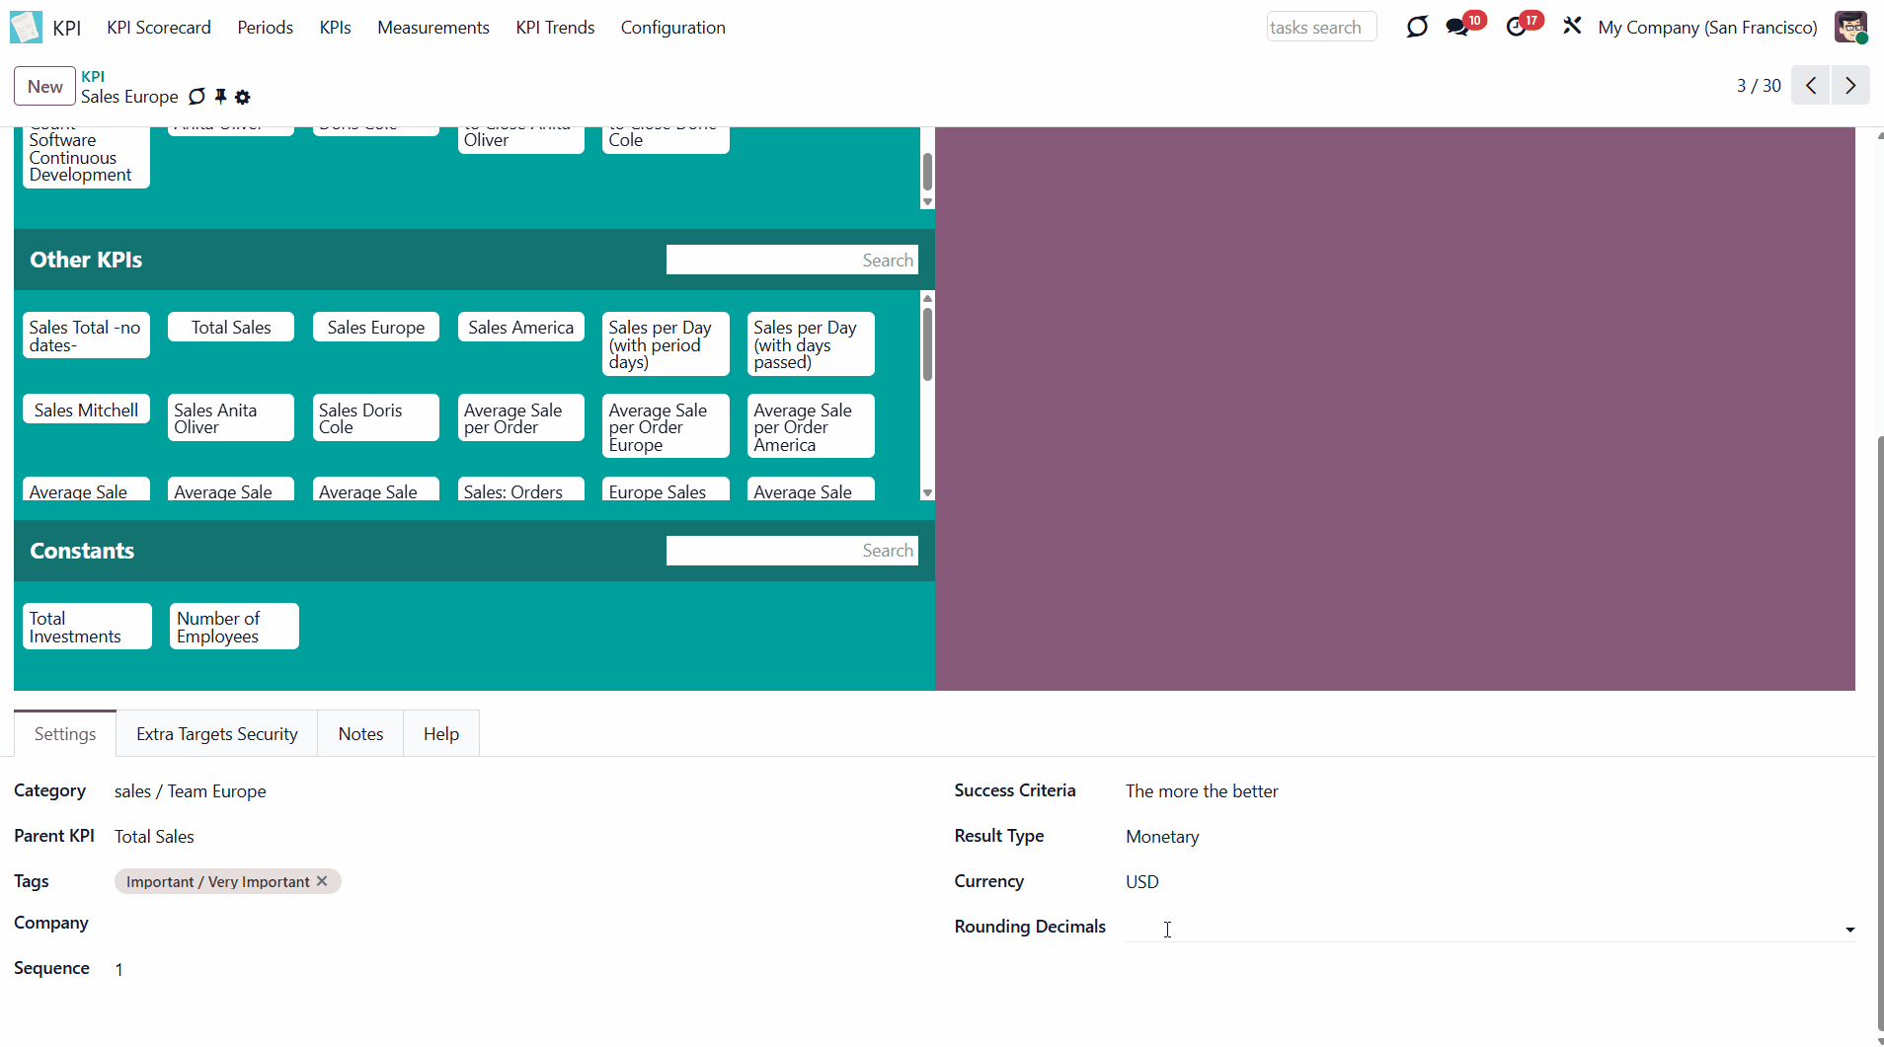Click the Constants search field
This screenshot has height=1047, width=1884.
tap(791, 551)
